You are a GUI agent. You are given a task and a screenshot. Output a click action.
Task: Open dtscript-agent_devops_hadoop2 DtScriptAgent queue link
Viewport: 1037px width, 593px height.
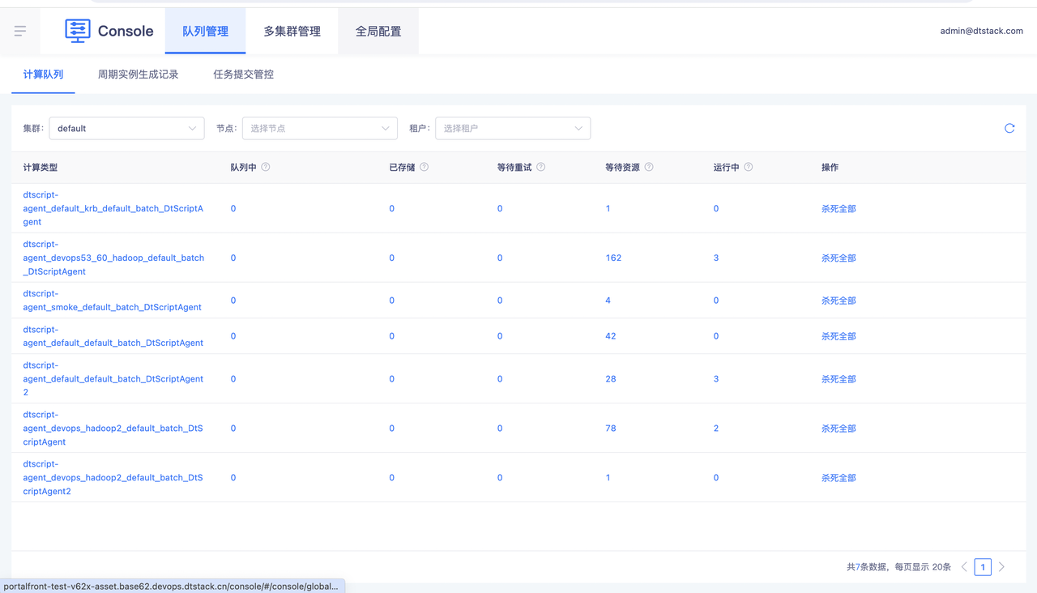(113, 429)
